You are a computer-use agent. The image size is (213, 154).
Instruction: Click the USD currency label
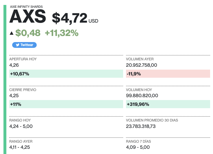click(93, 21)
